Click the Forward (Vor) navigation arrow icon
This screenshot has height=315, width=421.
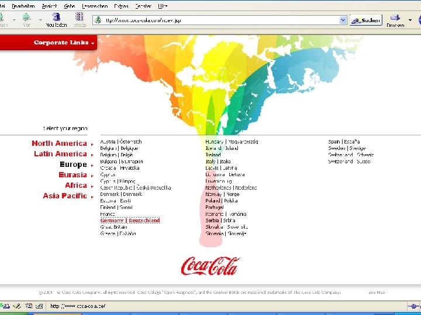[x=26, y=17]
